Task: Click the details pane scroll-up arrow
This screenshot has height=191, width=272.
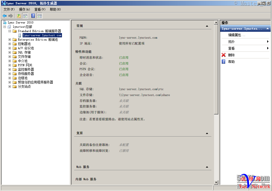Action: click(x=216, y=22)
